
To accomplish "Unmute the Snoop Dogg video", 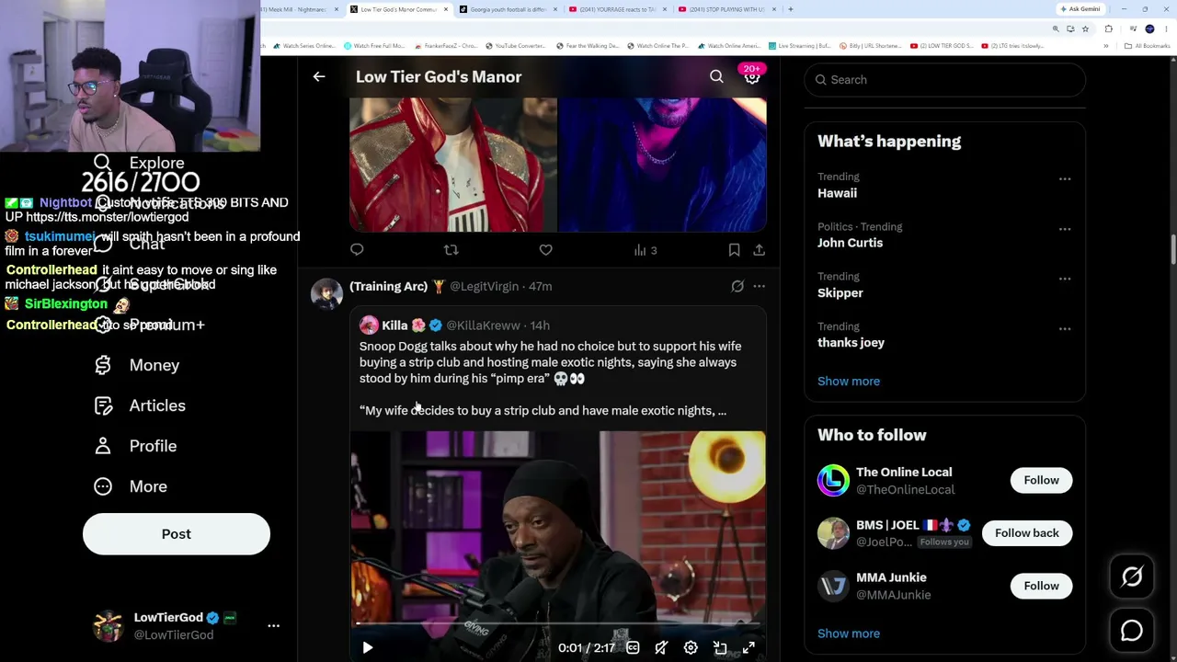I will [661, 647].
